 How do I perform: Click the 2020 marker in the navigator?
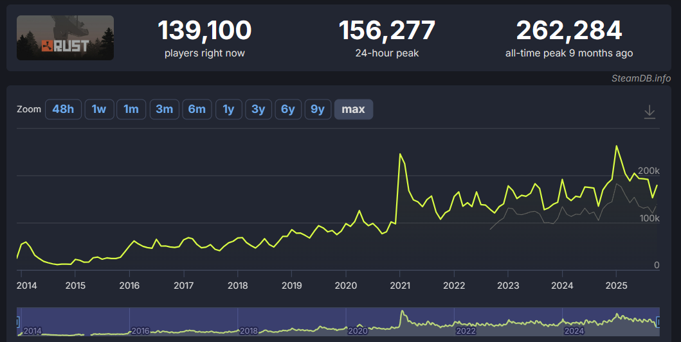[357, 331]
